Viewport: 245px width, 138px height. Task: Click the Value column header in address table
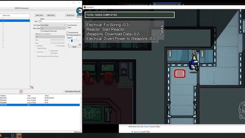click(47, 95)
